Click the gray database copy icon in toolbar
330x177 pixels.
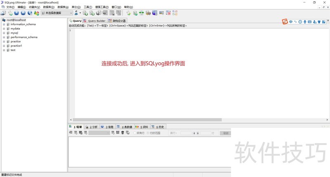(99, 13)
